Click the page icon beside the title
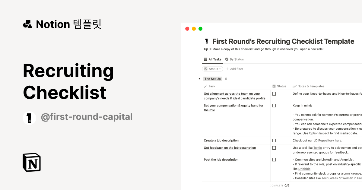This screenshot has width=362, height=190. coord(207,41)
